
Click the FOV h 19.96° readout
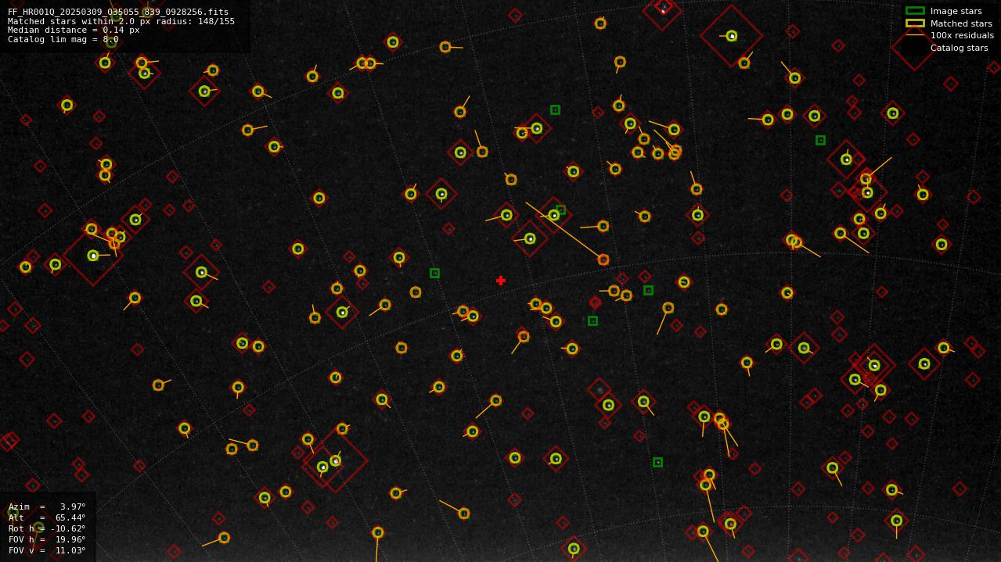pos(47,539)
